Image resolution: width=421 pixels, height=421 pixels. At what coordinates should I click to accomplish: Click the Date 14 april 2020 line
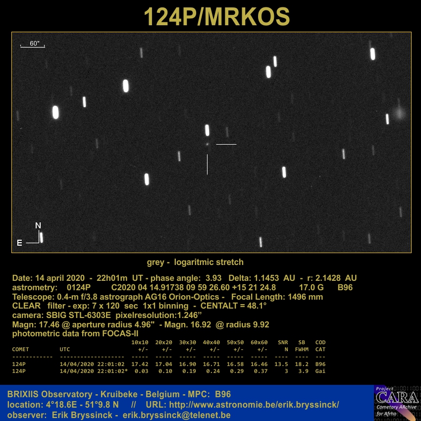point(184,278)
